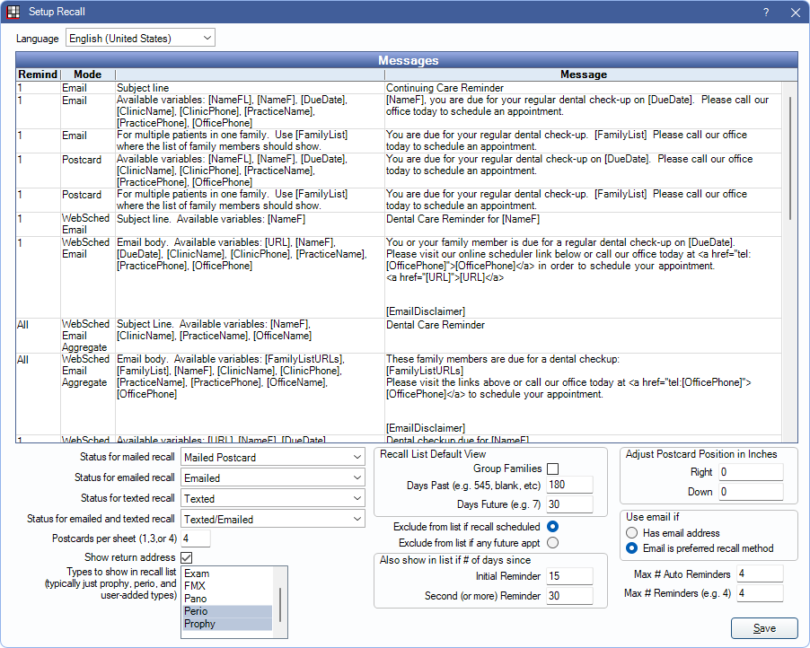Image resolution: width=810 pixels, height=648 pixels.
Task: Click the Days Past input field
Action: tap(570, 486)
